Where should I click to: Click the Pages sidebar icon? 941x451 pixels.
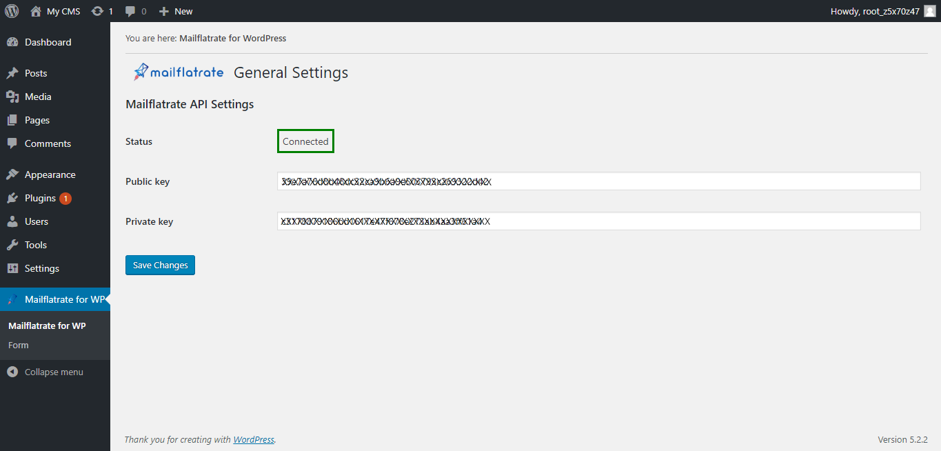point(12,120)
